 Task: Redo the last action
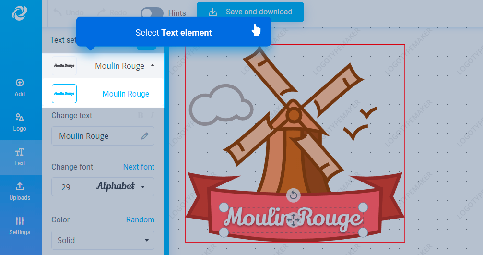[x=112, y=12]
